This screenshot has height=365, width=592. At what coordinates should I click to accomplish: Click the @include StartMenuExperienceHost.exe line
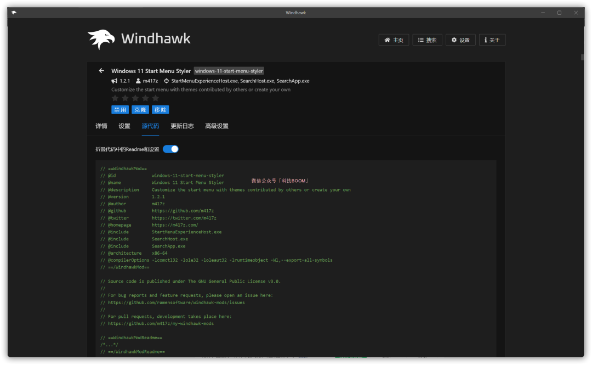pos(161,232)
